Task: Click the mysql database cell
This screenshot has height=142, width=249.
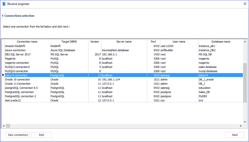Action: coord(220,71)
